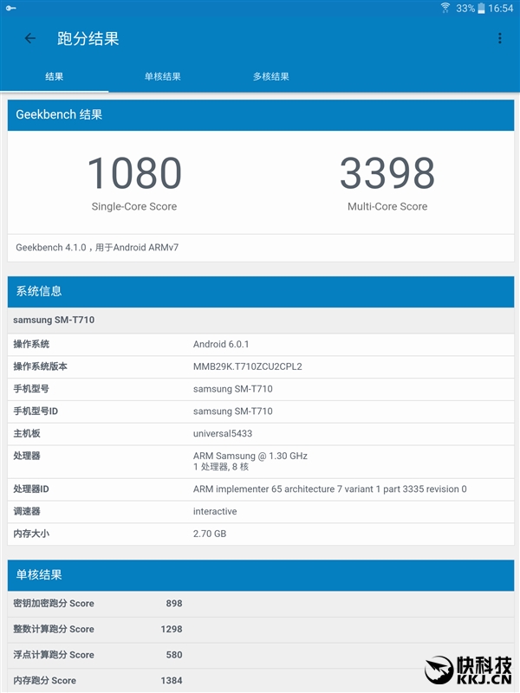This screenshot has height=693, width=520.
Task: Tap the Multi-Core Score label
Action: [387, 206]
